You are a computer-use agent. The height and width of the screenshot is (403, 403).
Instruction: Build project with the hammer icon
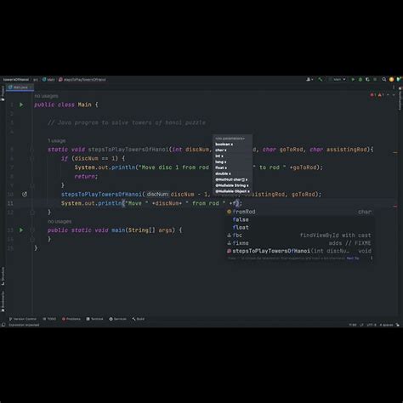tap(321, 79)
